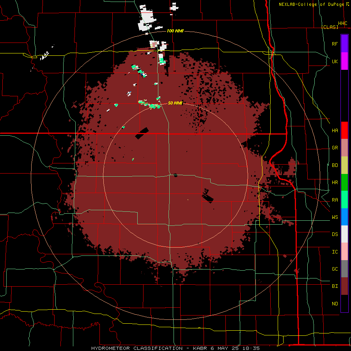Click the DS white color swatch

coord(344,234)
